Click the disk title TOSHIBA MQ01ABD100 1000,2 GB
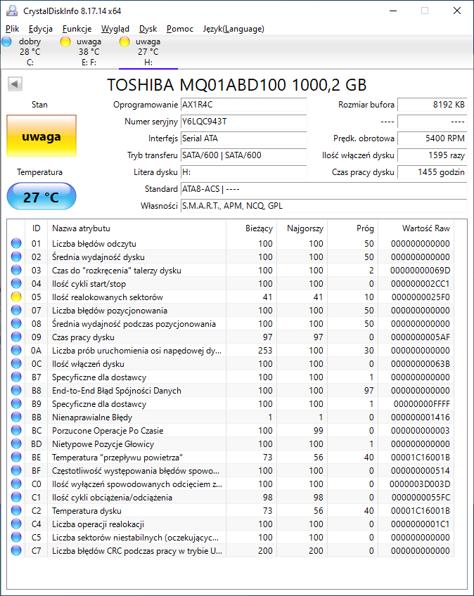Screen dimensions: 474x596 (x=236, y=85)
